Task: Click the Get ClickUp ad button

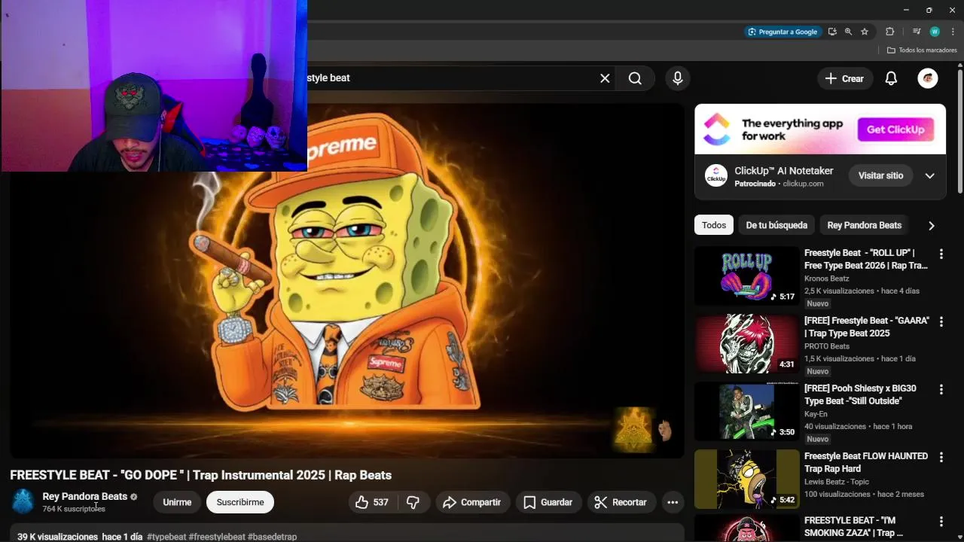Action: click(x=895, y=129)
